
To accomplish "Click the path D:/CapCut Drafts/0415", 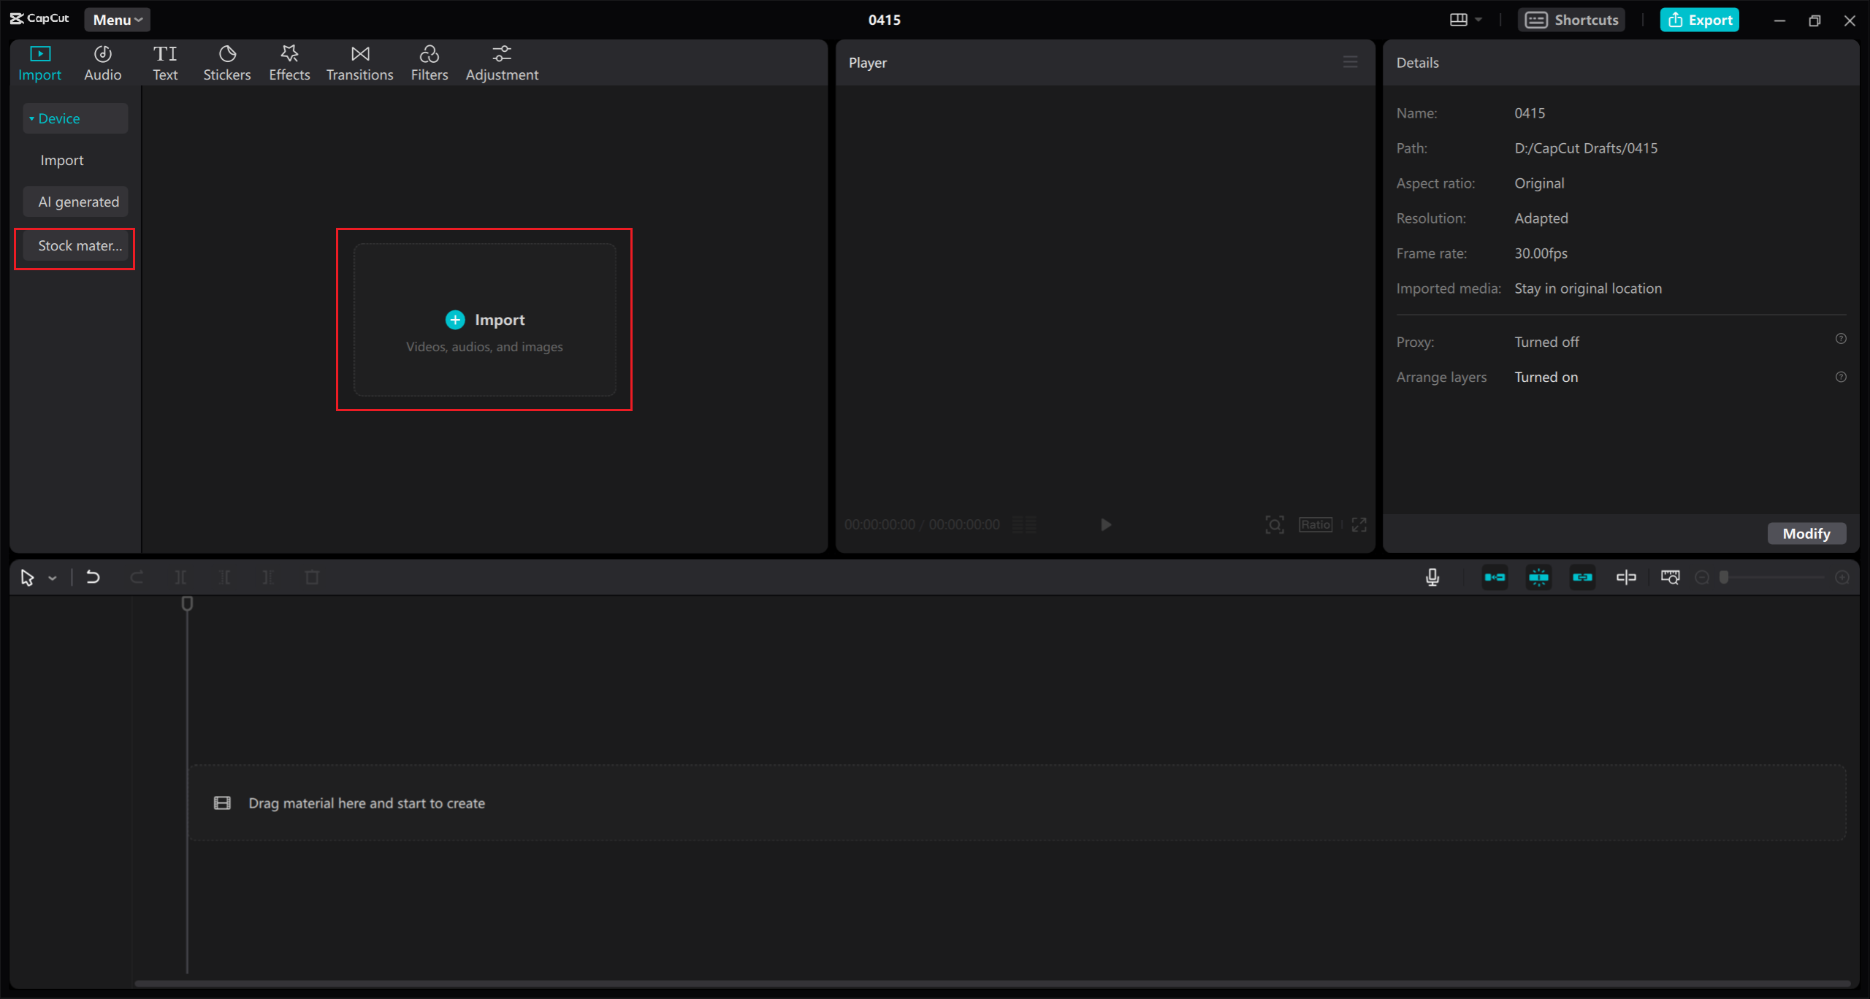I will tap(1586, 148).
